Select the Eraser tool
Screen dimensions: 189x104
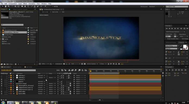pyautogui.click(x=38, y=6)
